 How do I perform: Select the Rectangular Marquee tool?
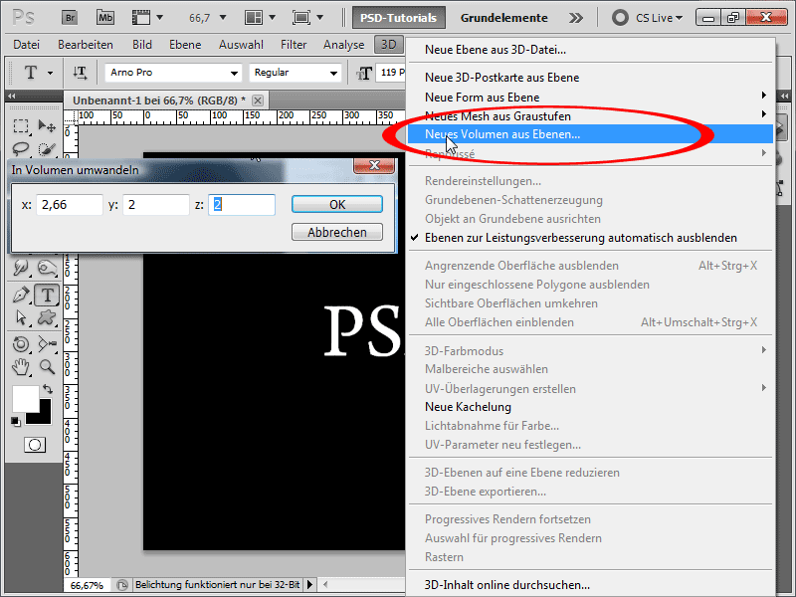pyautogui.click(x=21, y=125)
